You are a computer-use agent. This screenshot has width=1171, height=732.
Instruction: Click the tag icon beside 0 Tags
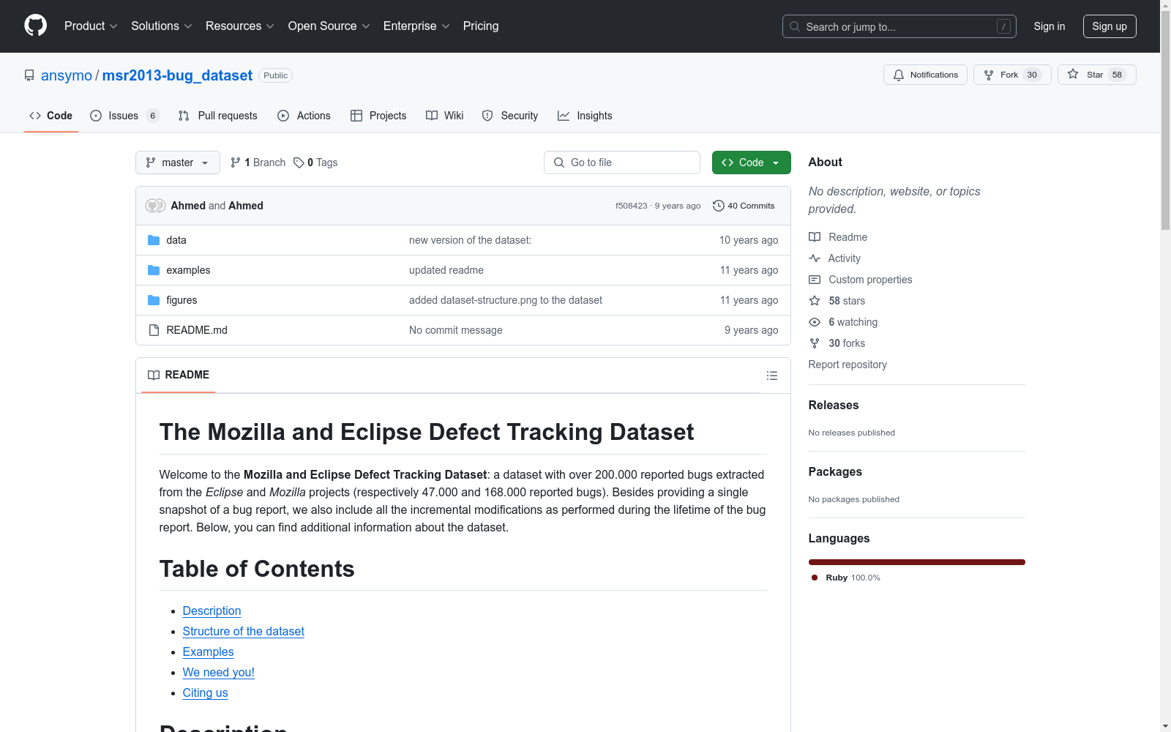(299, 163)
